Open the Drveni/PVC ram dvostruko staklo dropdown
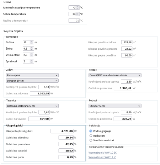Image resolution: width=160 pixels, height=165 pixels. 115,75
